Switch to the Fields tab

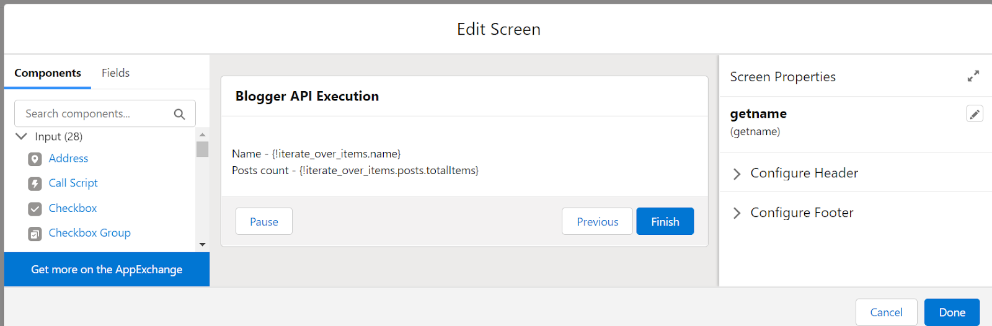[x=115, y=73]
